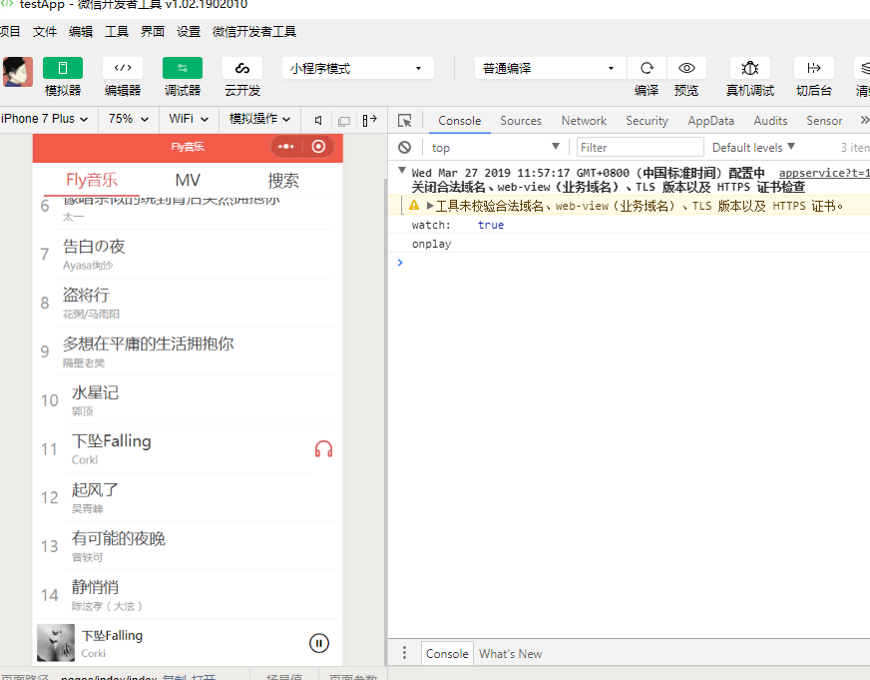
Task: Open the 文件 menu
Action: click(45, 32)
